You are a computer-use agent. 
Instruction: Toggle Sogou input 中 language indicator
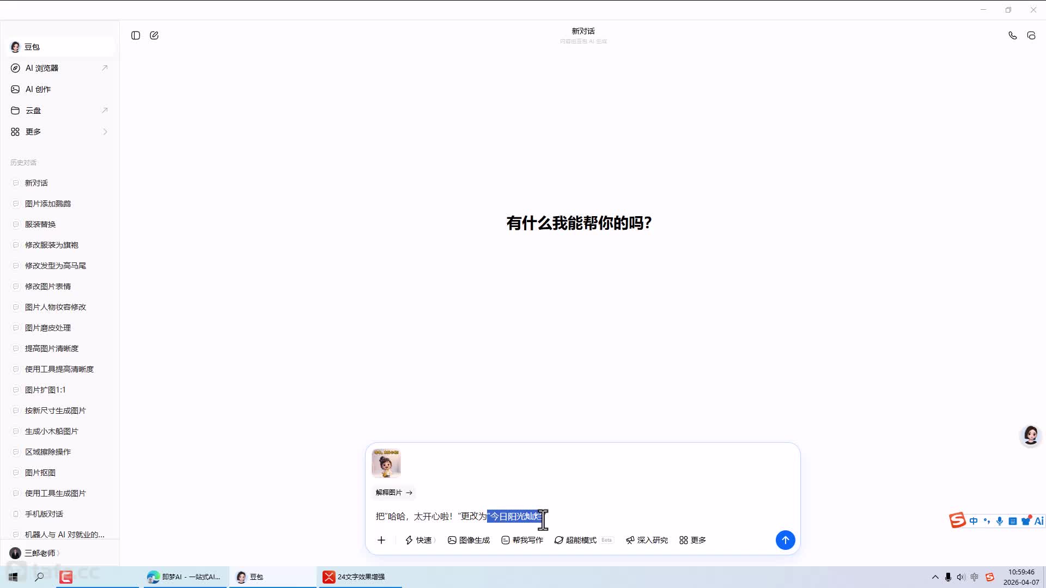pyautogui.click(x=974, y=521)
